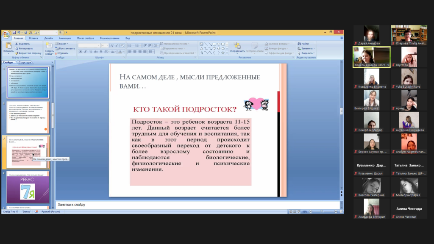The image size is (434, 244).
Task: Click the spell-check status bar icon
Action: click(x=36, y=212)
